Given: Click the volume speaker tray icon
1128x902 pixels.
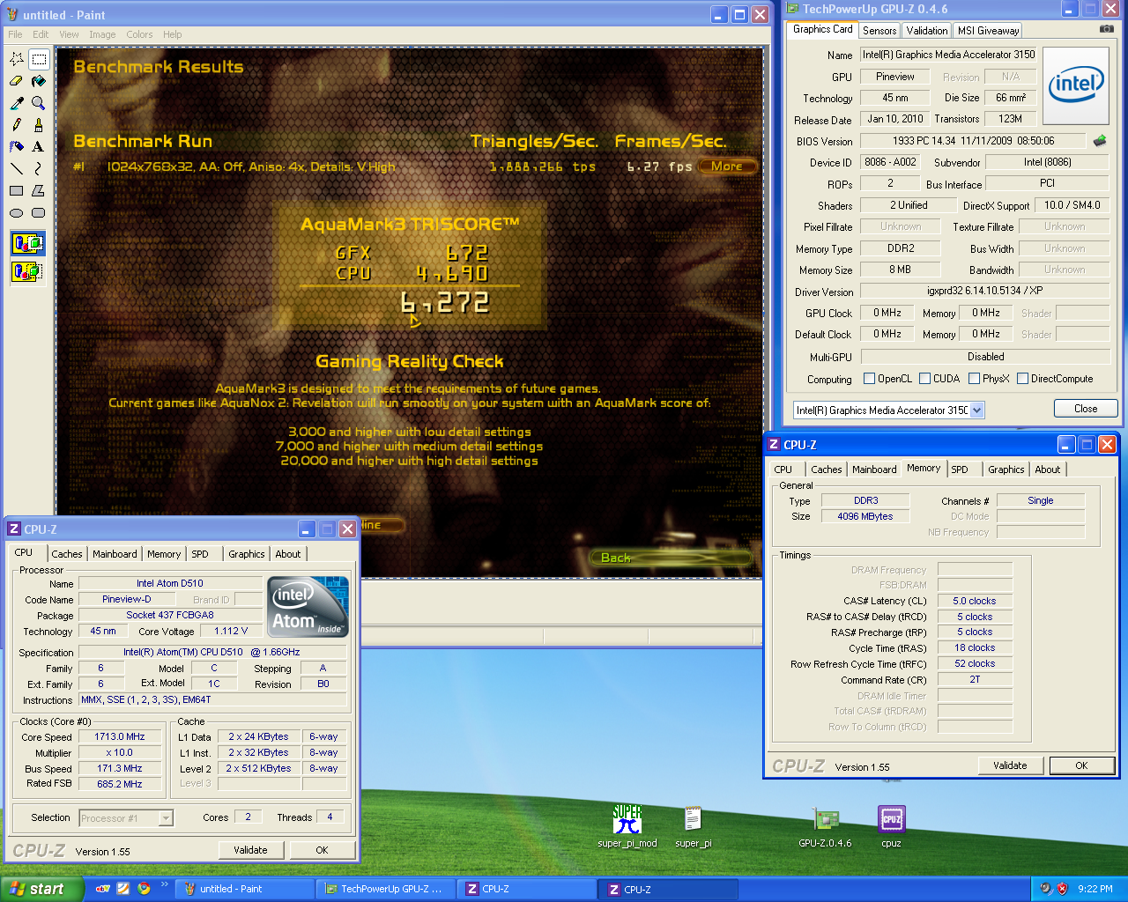Looking at the screenshot, I should tap(1045, 889).
